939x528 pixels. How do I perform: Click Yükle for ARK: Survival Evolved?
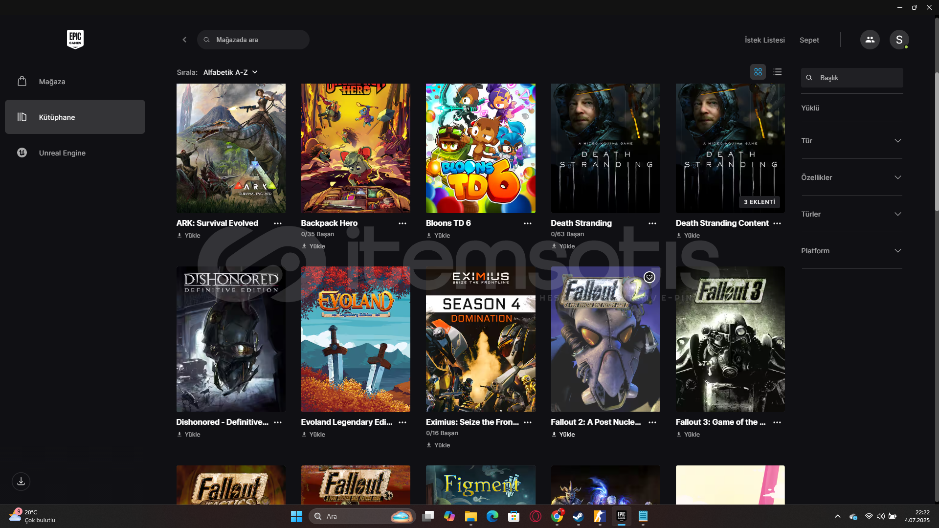189,236
